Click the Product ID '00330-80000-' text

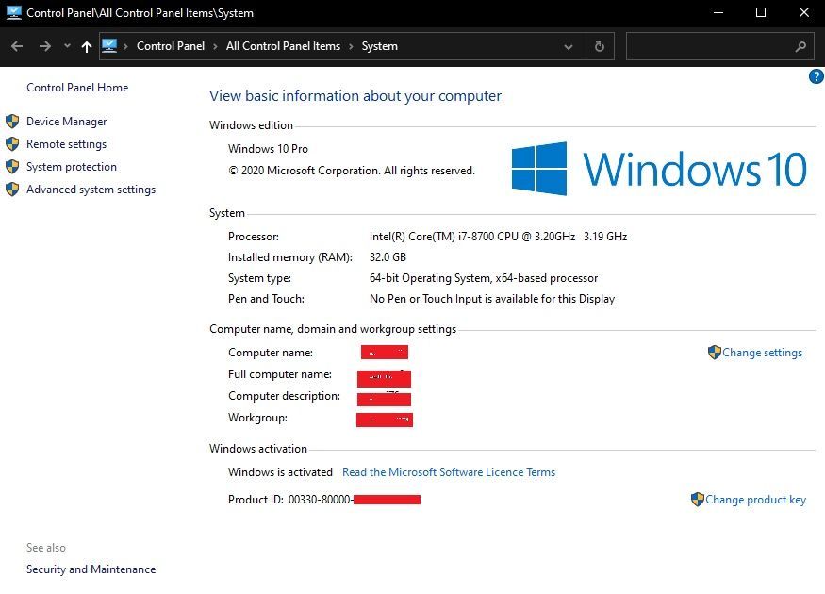click(x=320, y=500)
